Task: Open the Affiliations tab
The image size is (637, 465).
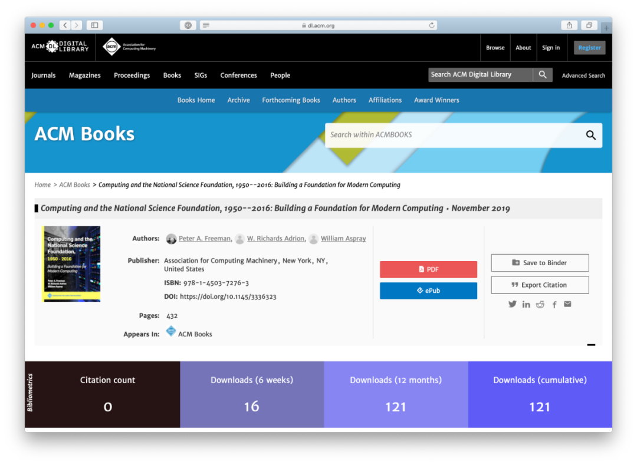Action: tap(385, 100)
